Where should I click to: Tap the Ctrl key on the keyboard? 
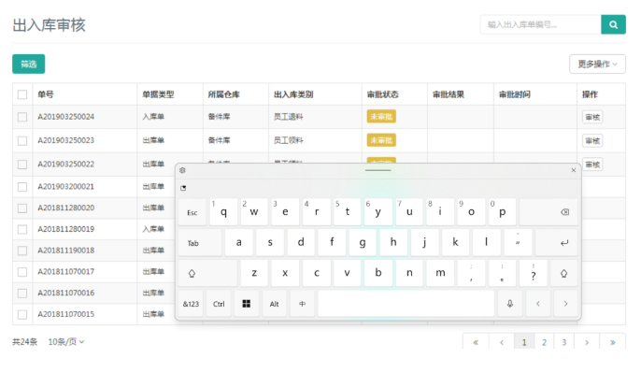coord(219,304)
